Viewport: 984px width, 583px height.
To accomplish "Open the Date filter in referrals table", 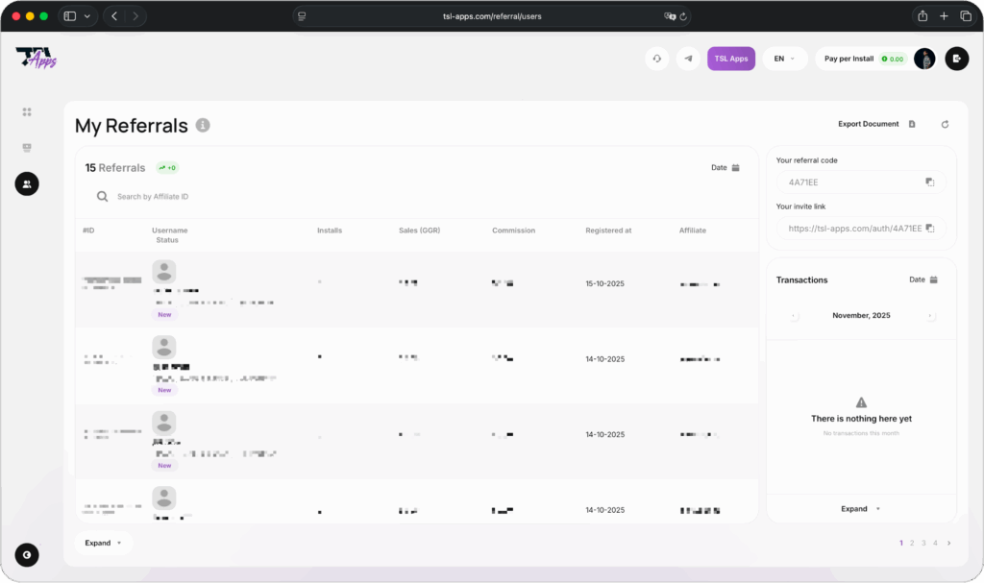I will coord(726,168).
